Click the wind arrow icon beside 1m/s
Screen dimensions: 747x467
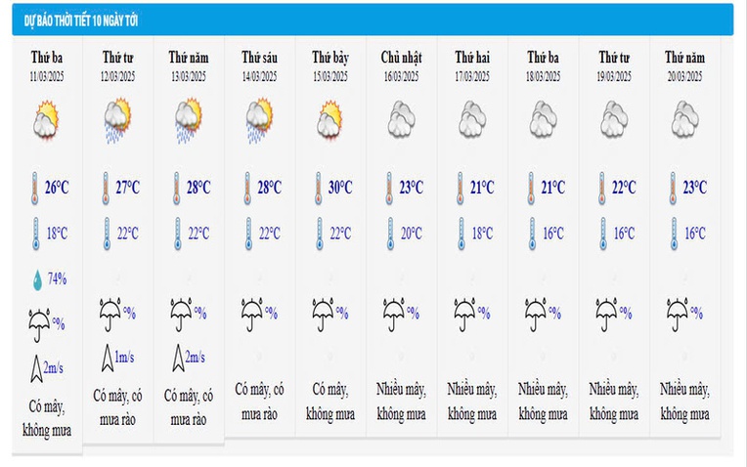108,358
